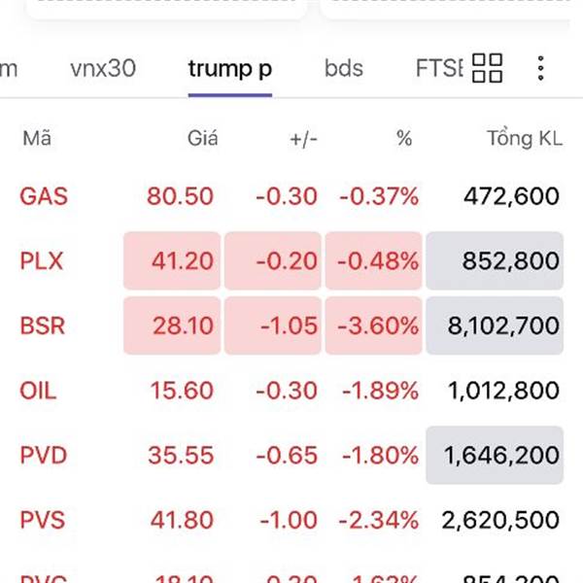Open the three-dot more options menu

540,68
